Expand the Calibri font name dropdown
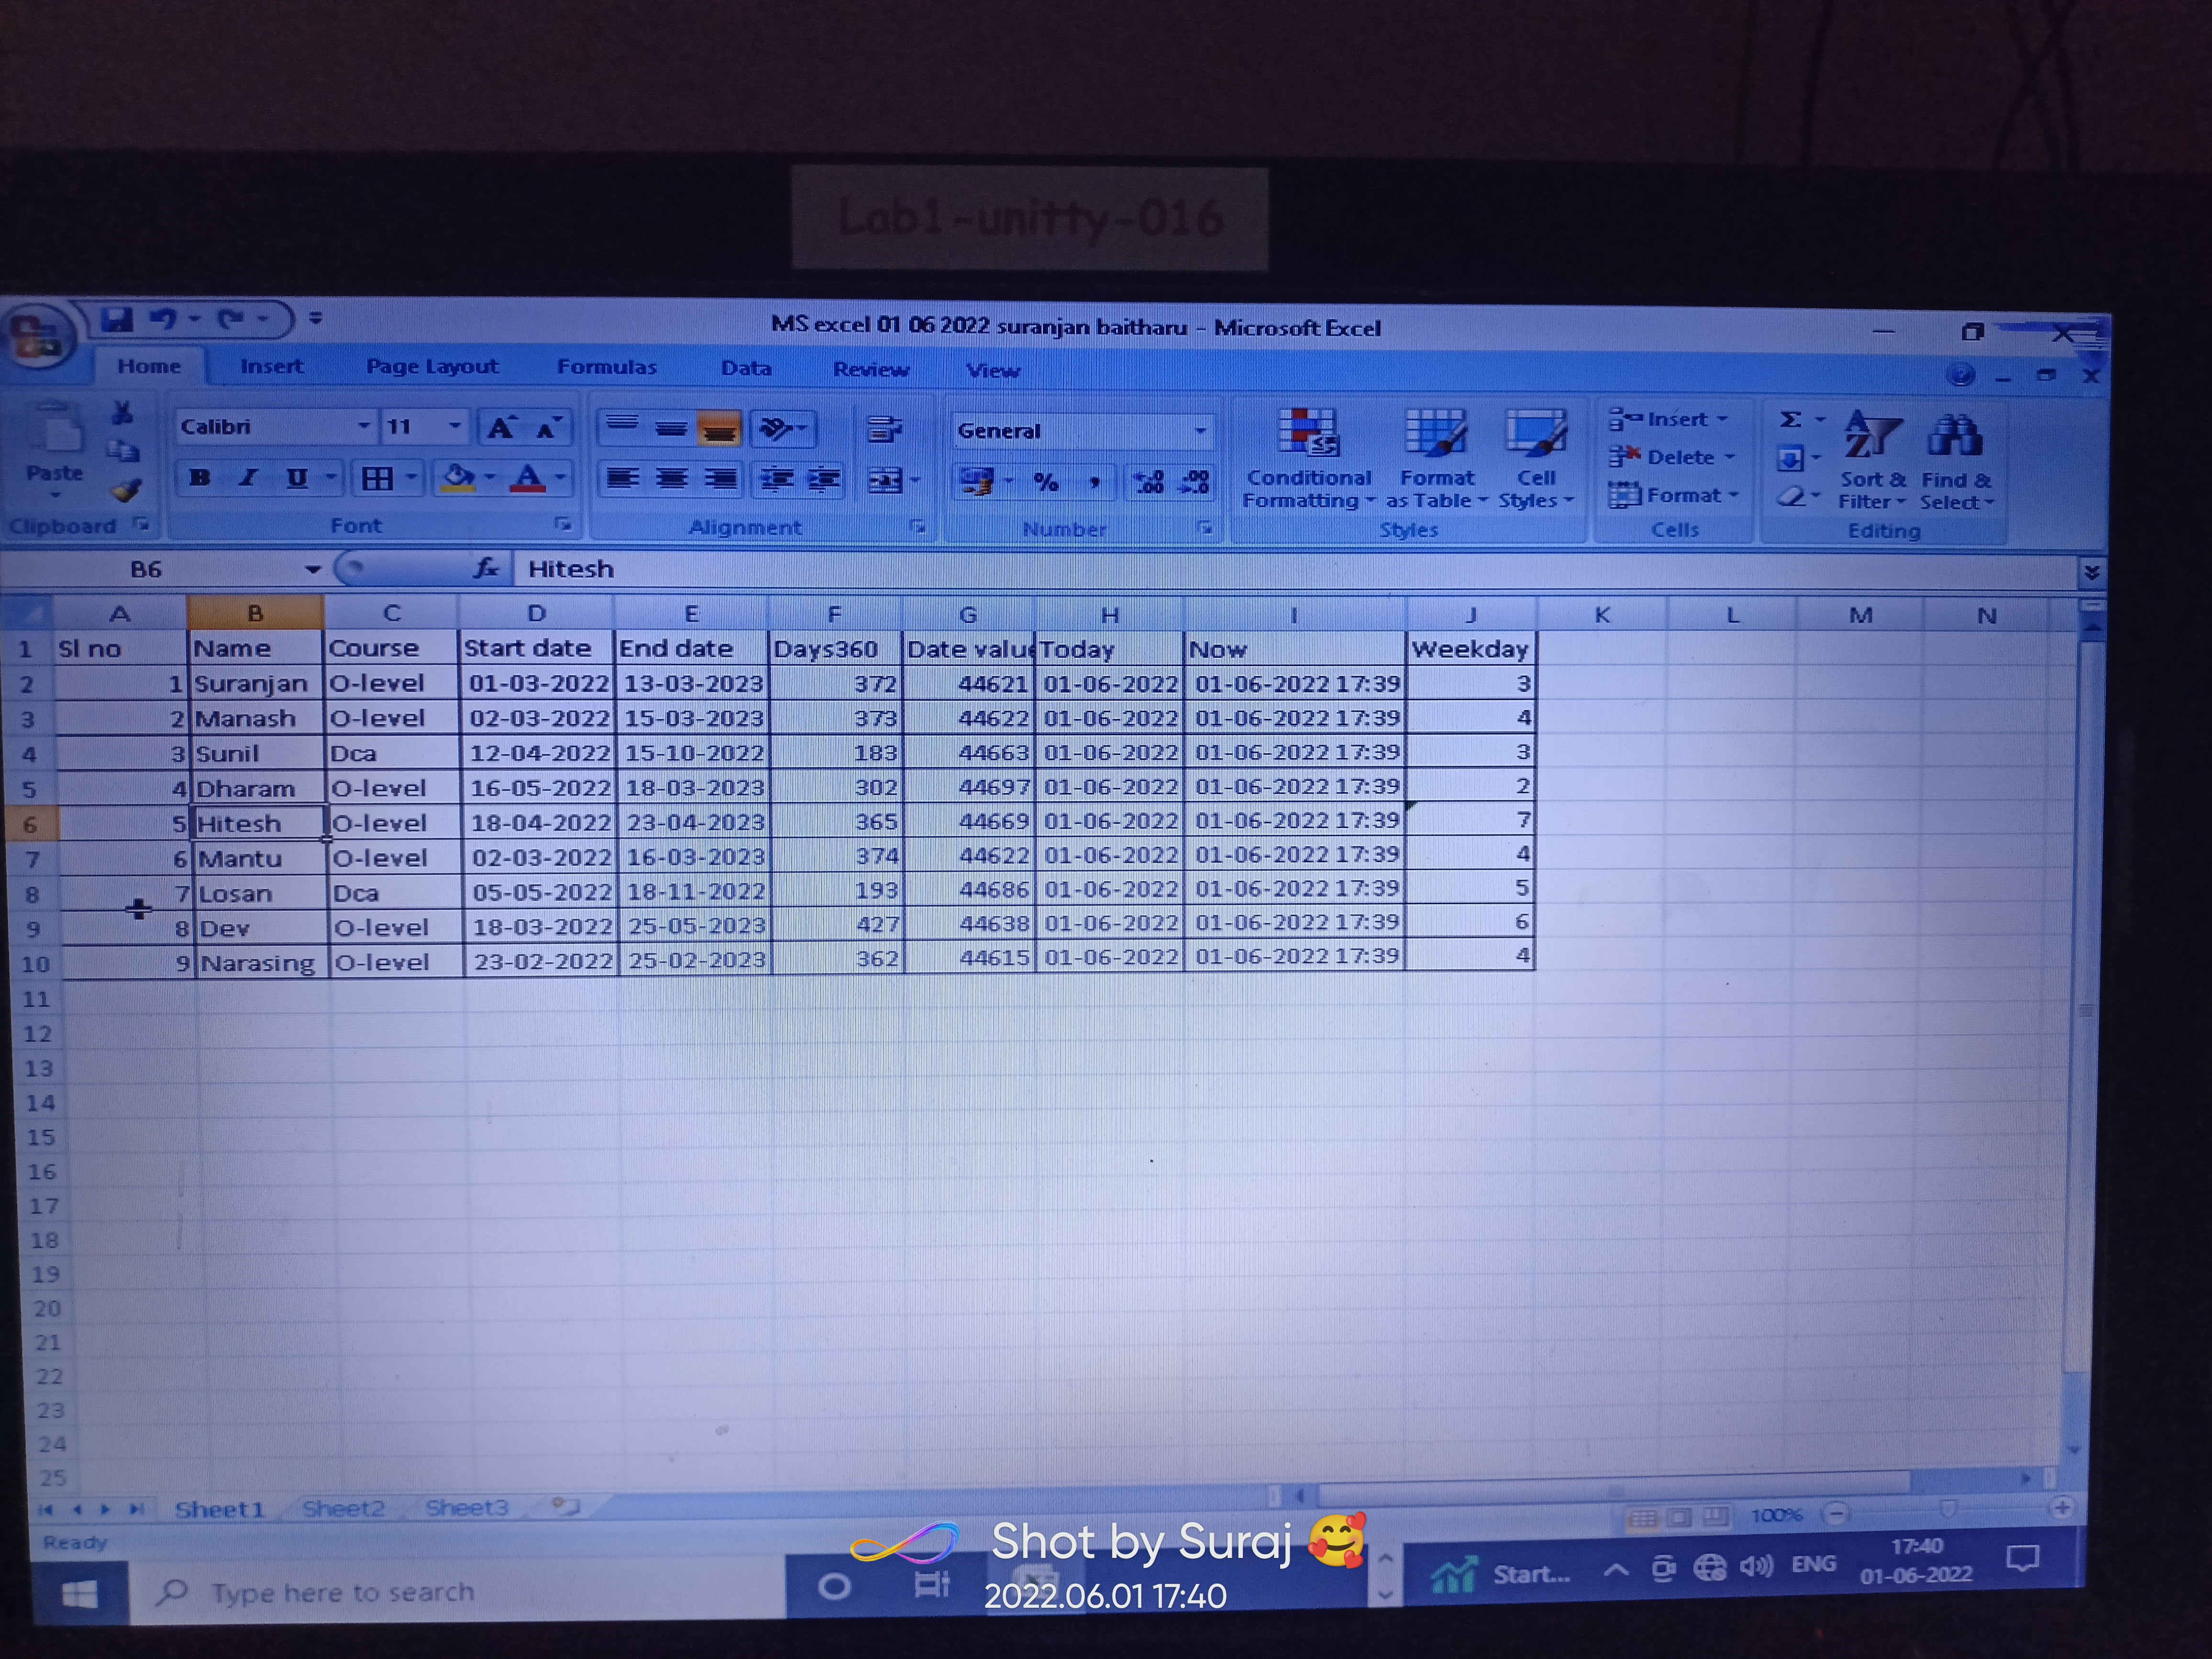 (363, 427)
